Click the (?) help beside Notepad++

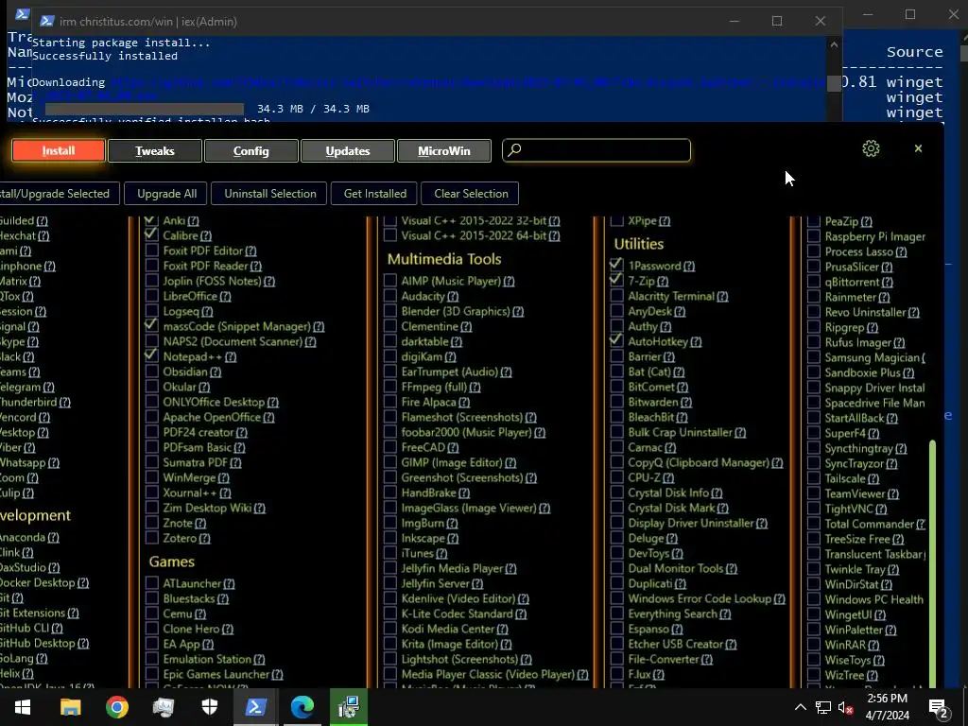click(231, 357)
